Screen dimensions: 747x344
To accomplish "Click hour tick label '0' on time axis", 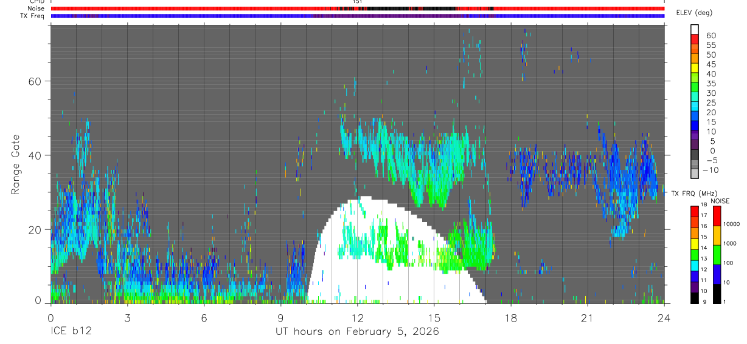I will (x=50, y=318).
